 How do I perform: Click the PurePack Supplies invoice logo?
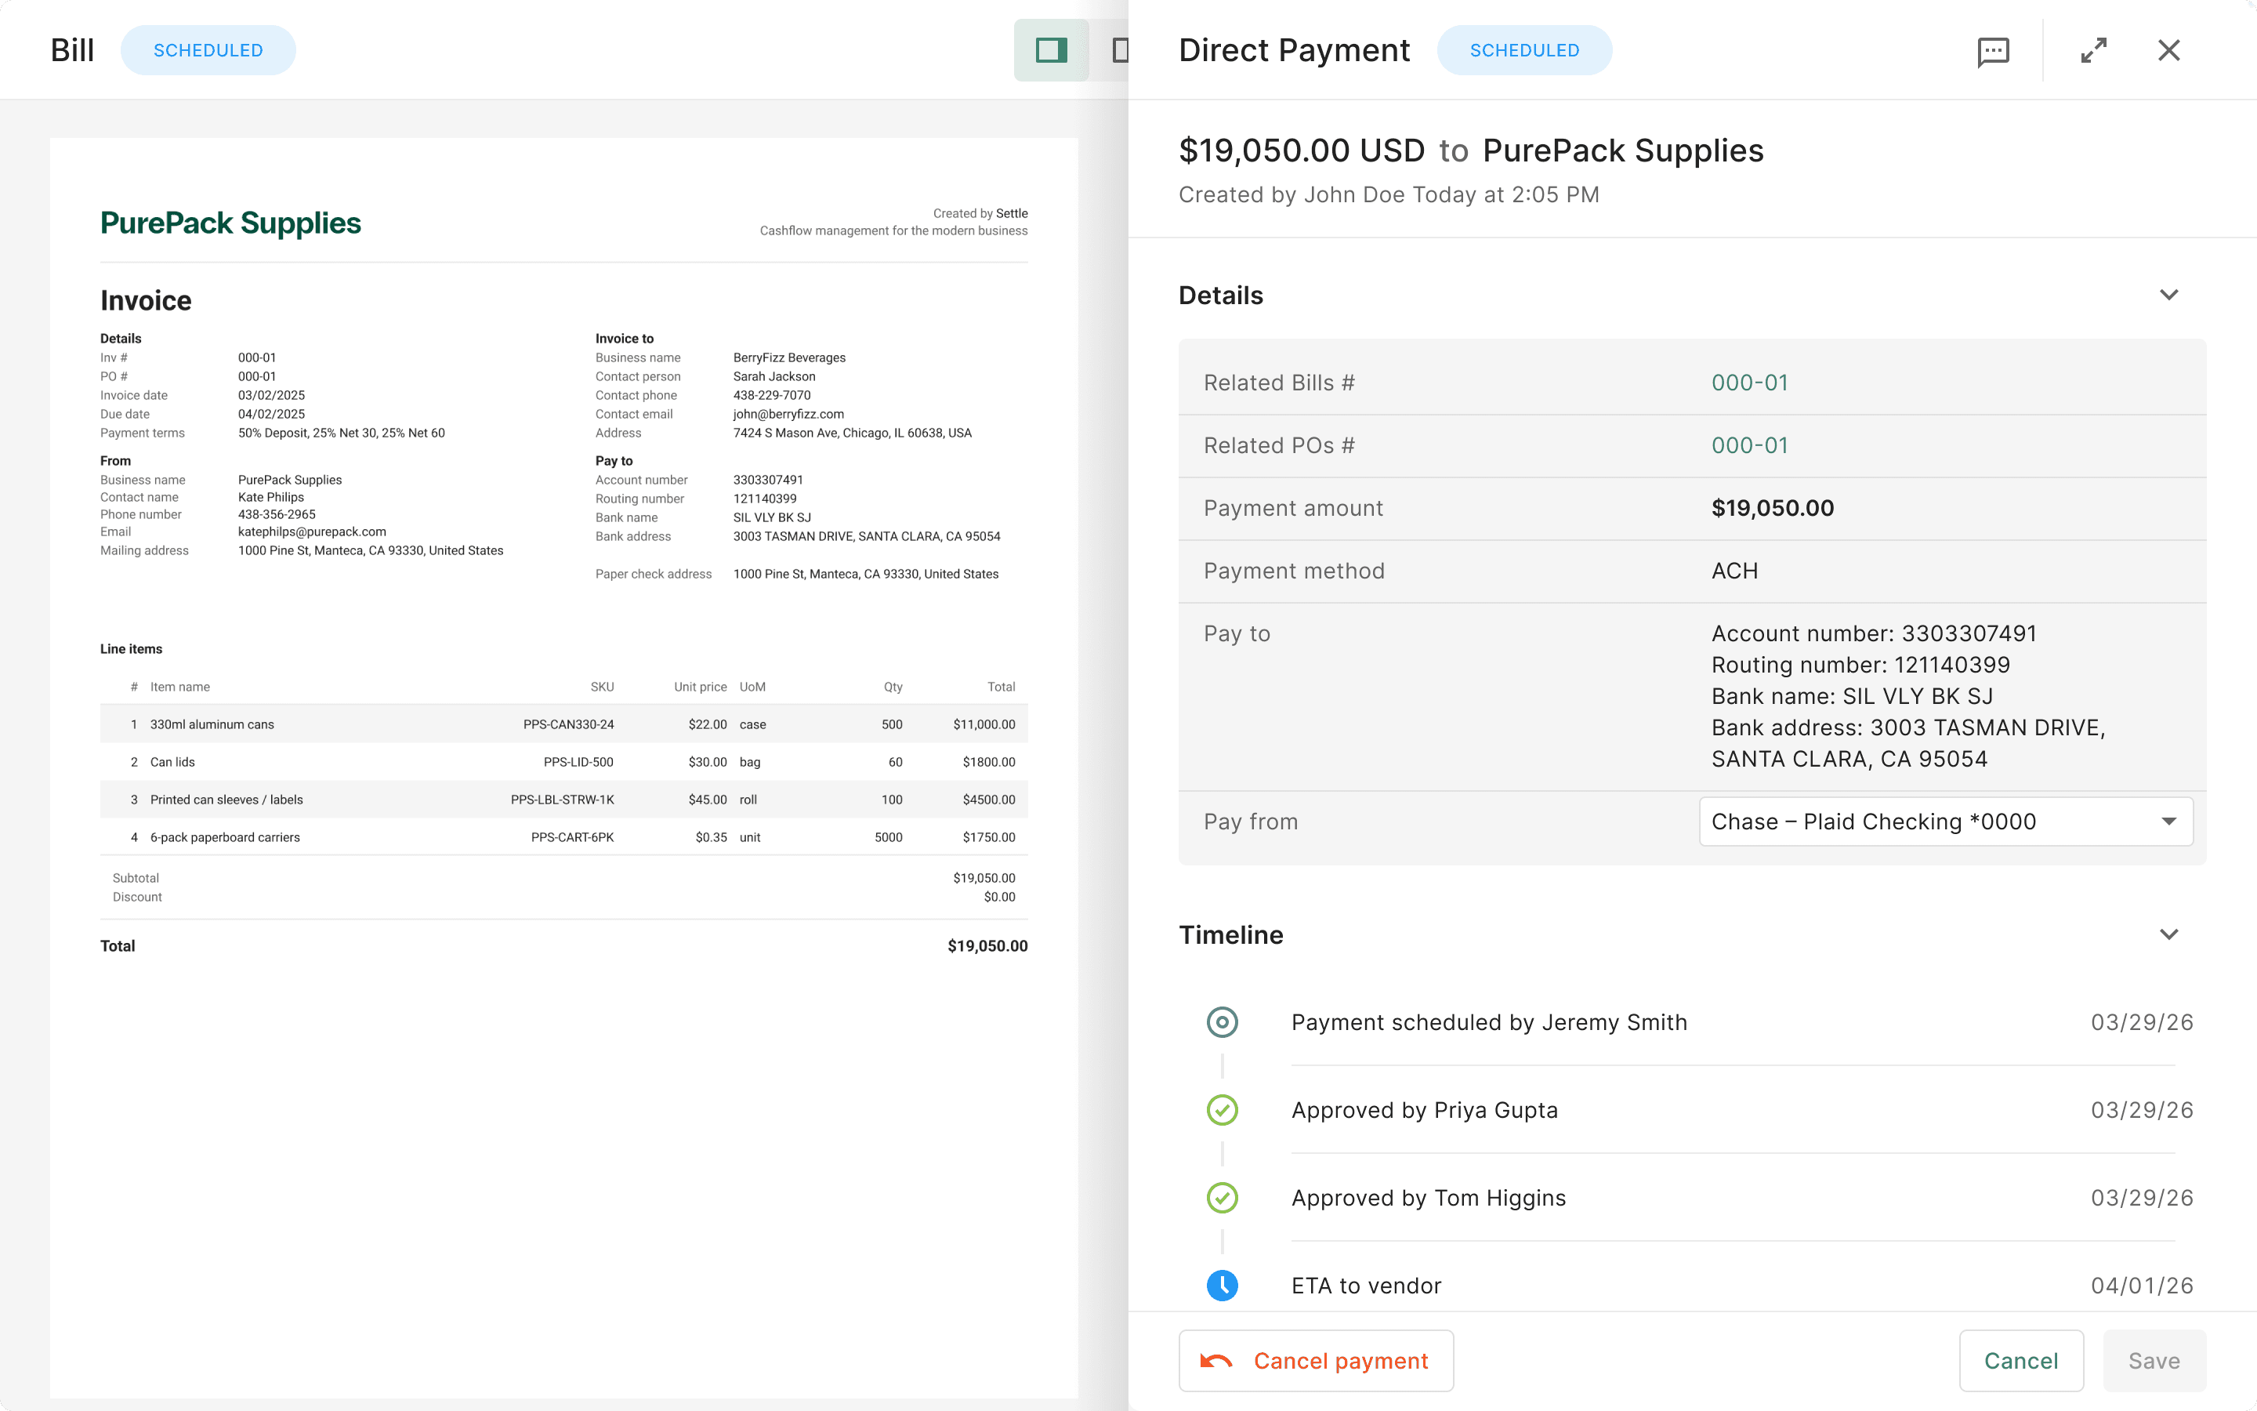point(230,223)
